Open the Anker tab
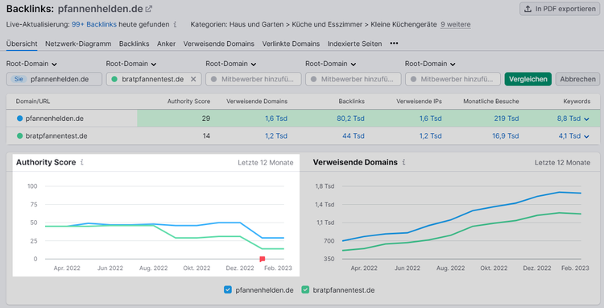Screen dimensions: 604x308 pyautogui.click(x=166, y=44)
